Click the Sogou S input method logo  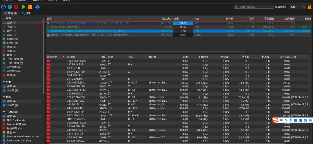(276, 120)
